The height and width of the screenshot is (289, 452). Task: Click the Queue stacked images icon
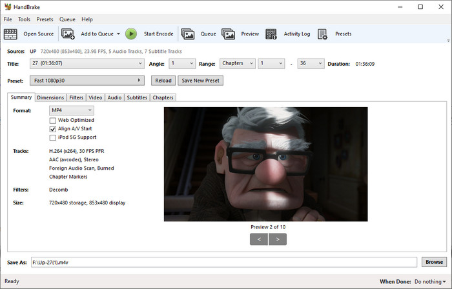click(188, 34)
